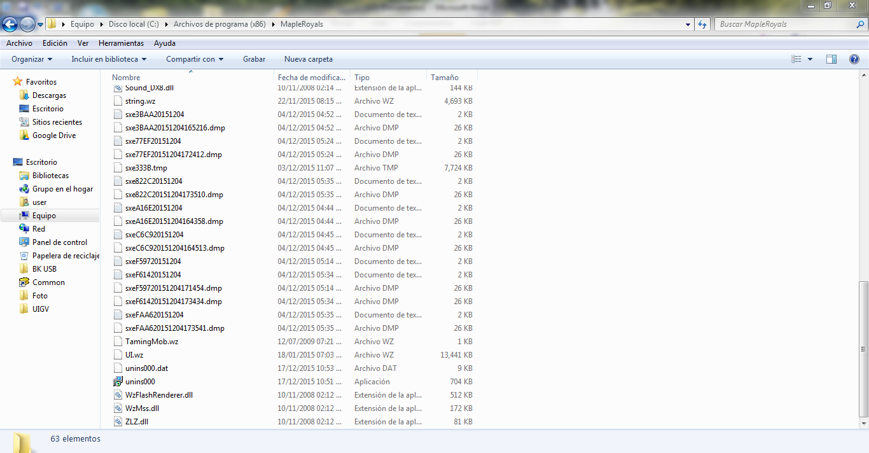Open Sitios recientes in navigation pane

(x=57, y=122)
